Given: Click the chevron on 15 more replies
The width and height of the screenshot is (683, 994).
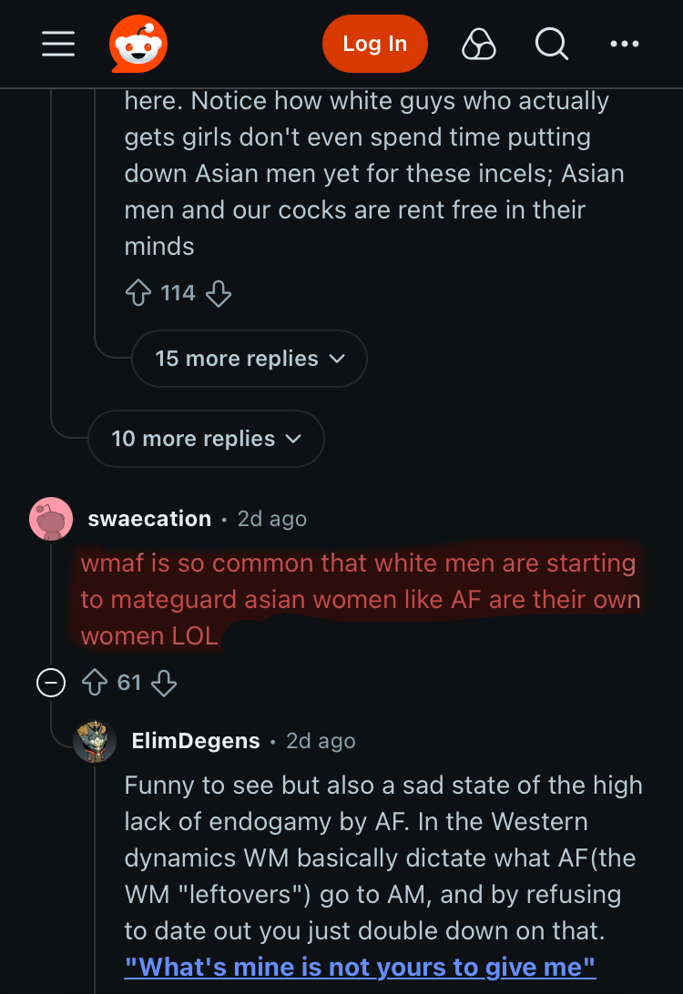Looking at the screenshot, I should (337, 359).
